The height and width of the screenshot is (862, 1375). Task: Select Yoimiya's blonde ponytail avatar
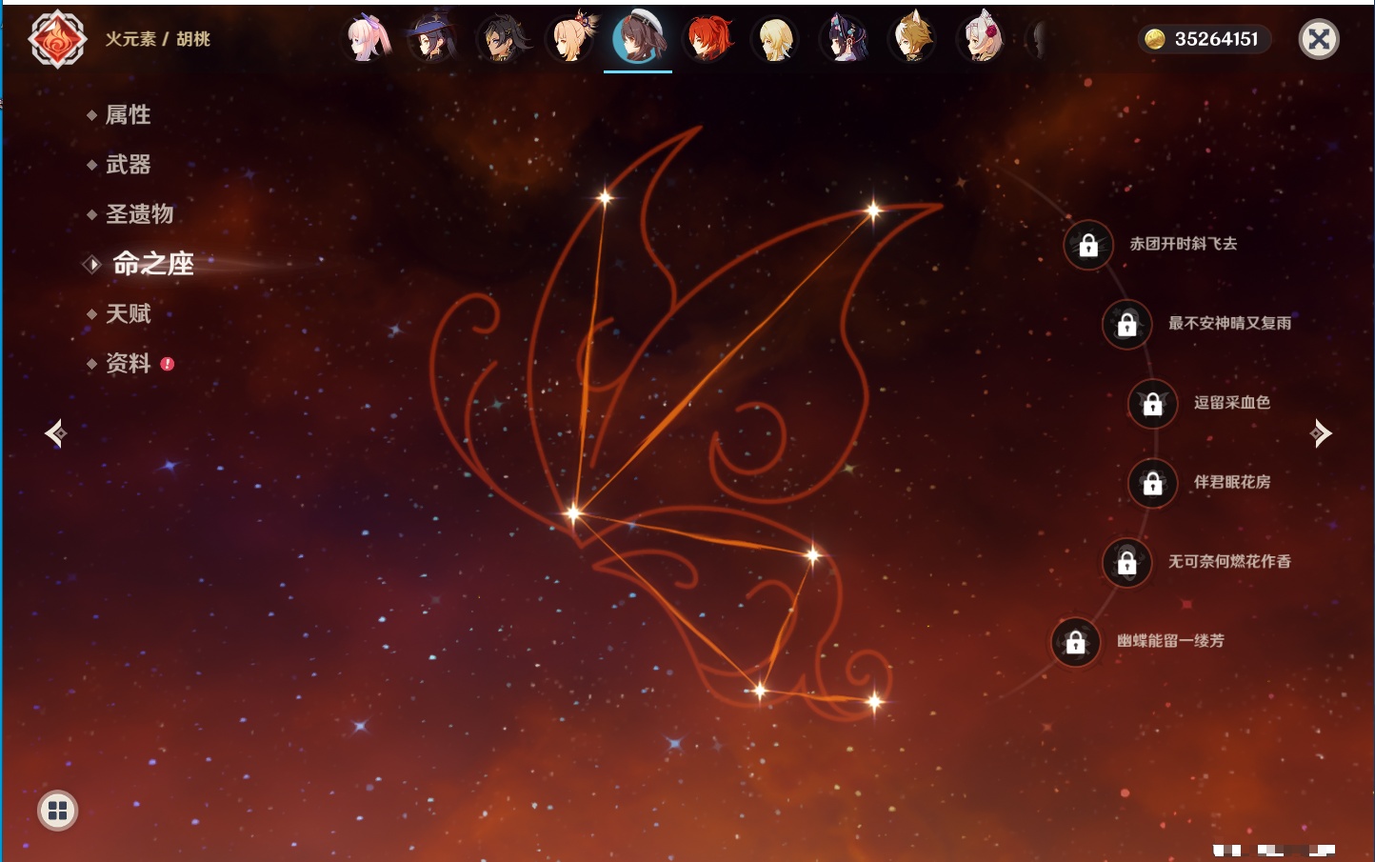[570, 39]
